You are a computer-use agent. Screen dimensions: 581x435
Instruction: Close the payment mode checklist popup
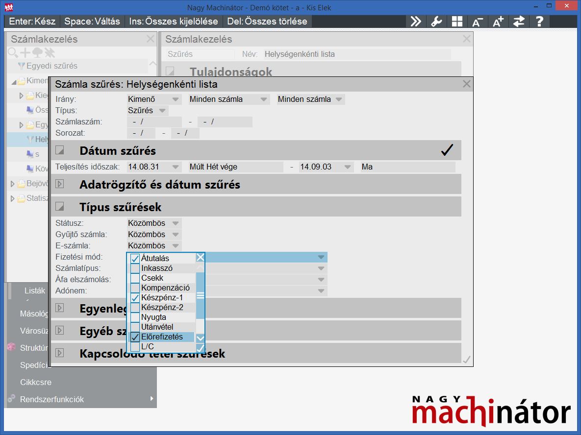[x=201, y=257]
